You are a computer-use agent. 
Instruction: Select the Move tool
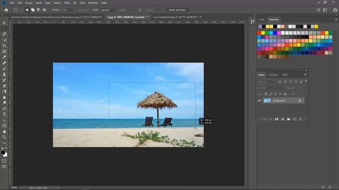(4, 23)
